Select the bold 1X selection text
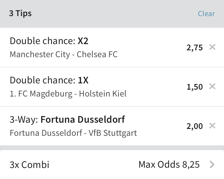The width and height of the screenshot is (224, 179). [83, 80]
